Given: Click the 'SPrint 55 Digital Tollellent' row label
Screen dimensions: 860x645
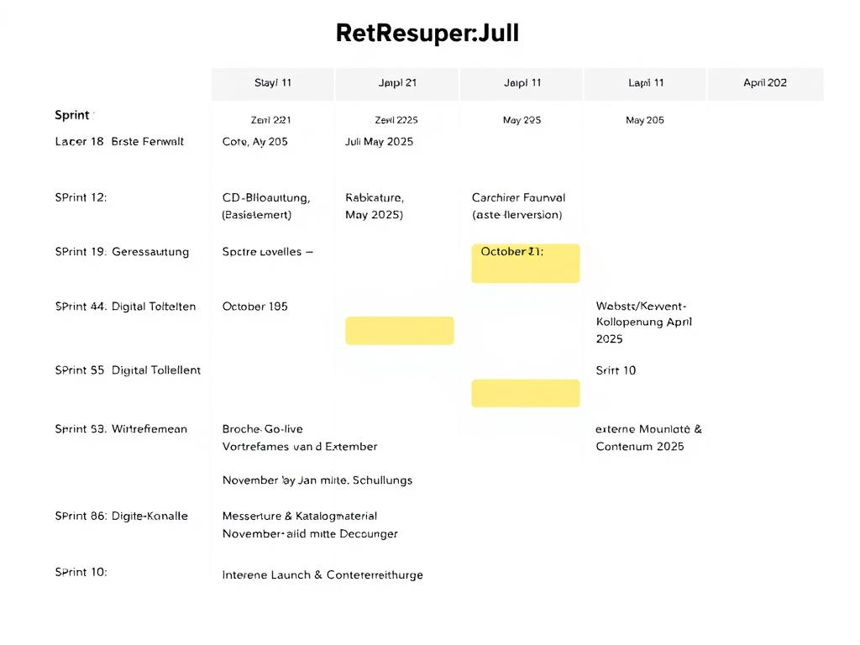Looking at the screenshot, I should [x=128, y=370].
